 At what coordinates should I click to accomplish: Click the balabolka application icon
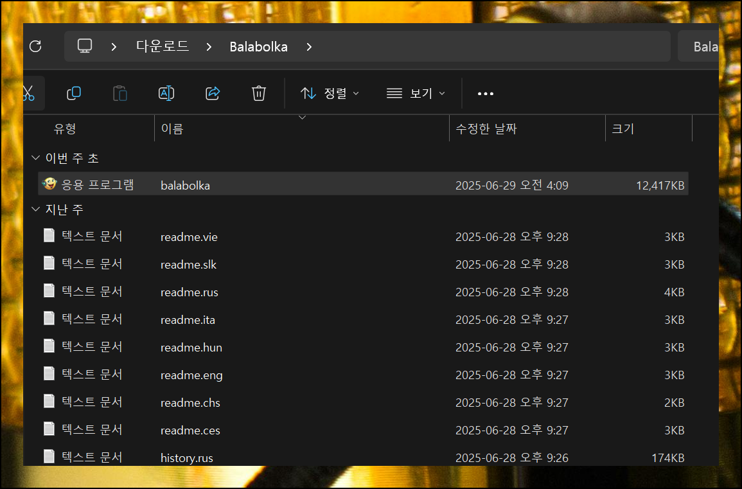[x=49, y=184]
